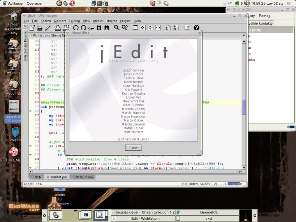296x222 pixels.
Task: Open the About jEdit window menu arrow
Action: coord(68,33)
